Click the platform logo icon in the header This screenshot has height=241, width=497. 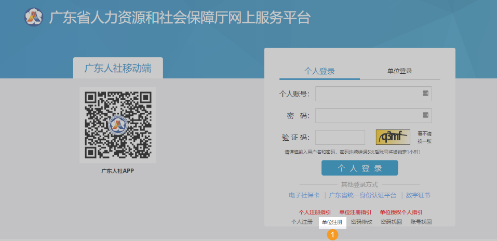(33, 17)
